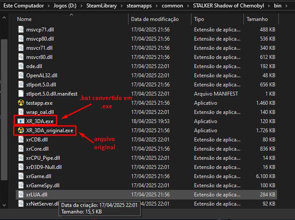The image size is (295, 220).
Task: Click the msvcr71.dll file icon
Action: pos(21,48)
